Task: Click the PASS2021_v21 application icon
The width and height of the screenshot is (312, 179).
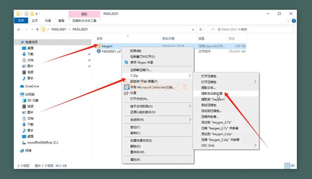Action: [x=99, y=51]
